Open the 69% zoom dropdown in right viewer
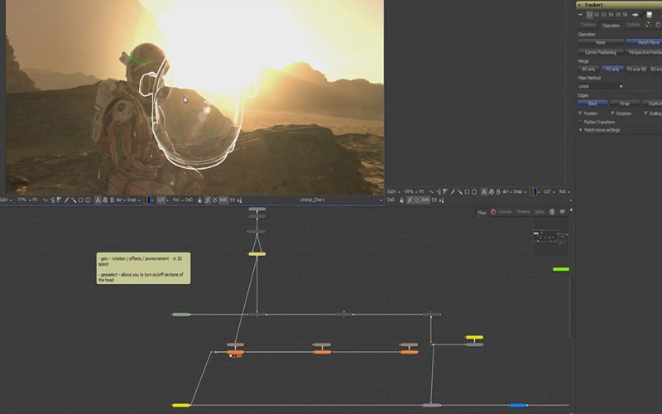Screen dimensions: 662x414 410,192
